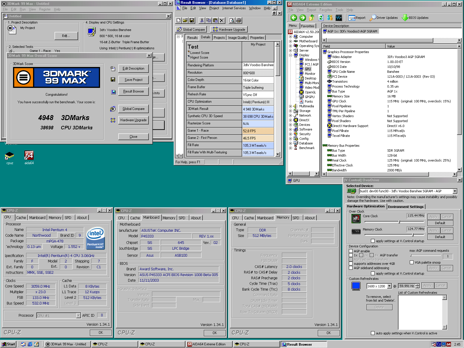Click on the Memory Clock slider

pos(394,235)
